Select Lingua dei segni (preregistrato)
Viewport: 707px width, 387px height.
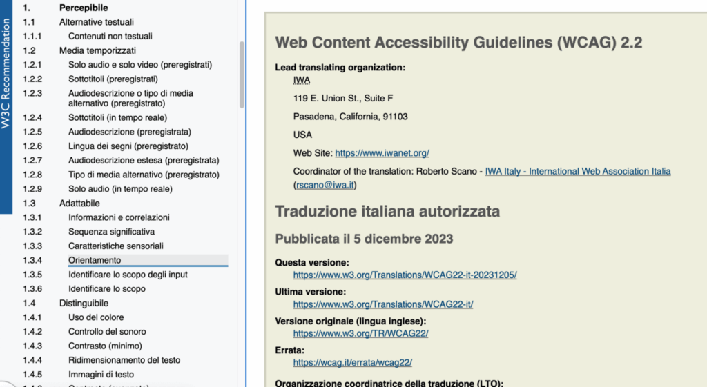pos(128,146)
